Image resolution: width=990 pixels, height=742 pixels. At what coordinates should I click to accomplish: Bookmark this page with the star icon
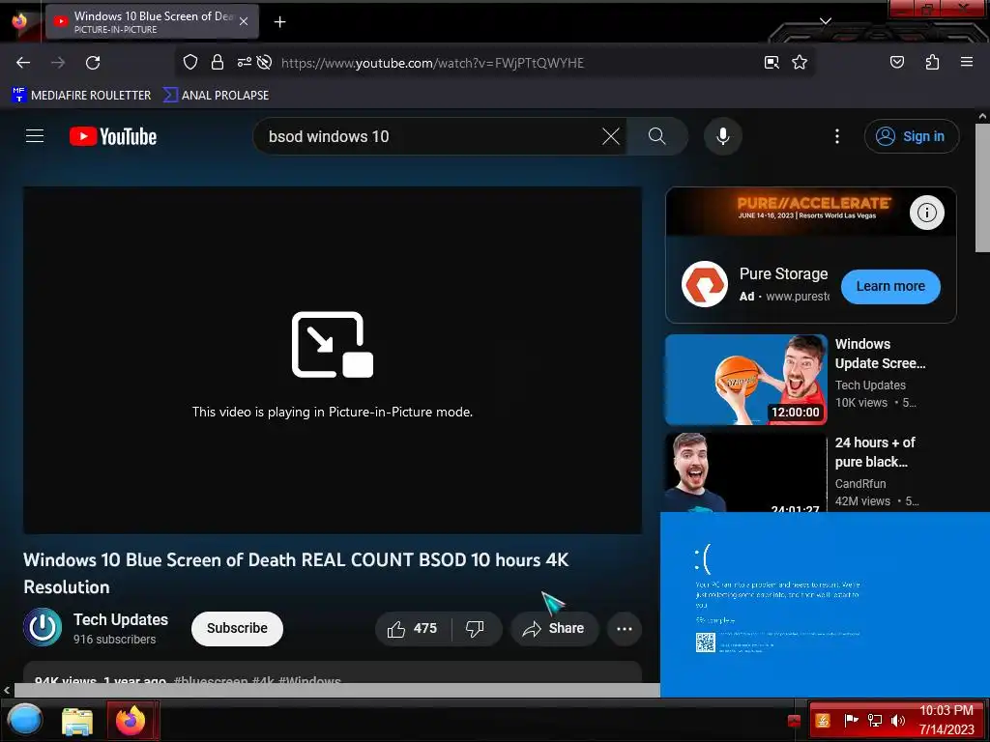tap(800, 62)
